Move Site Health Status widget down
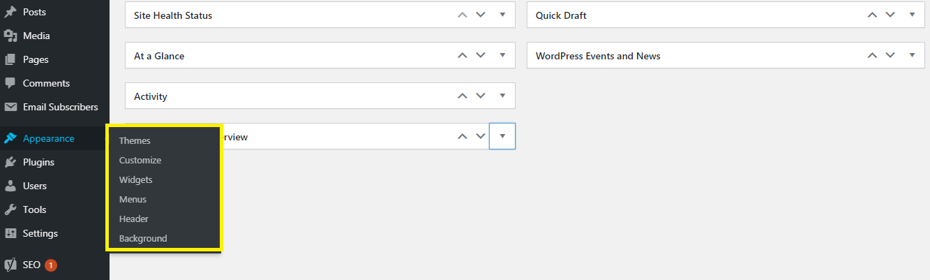The image size is (930, 280). click(480, 15)
